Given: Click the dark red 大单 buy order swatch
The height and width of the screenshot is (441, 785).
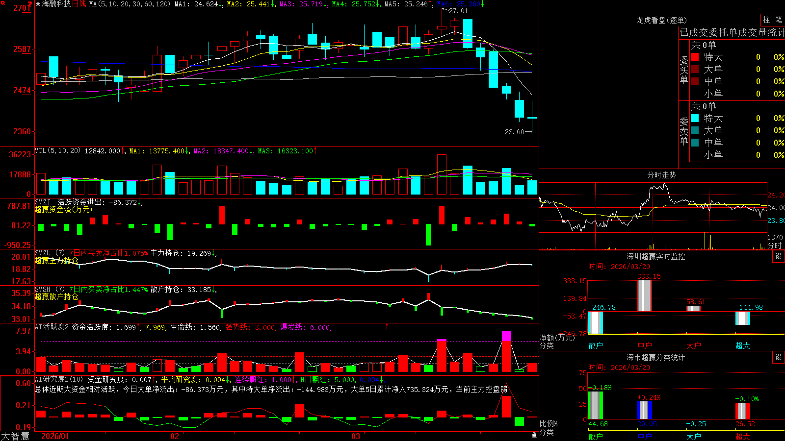Looking at the screenshot, I should pos(695,69).
